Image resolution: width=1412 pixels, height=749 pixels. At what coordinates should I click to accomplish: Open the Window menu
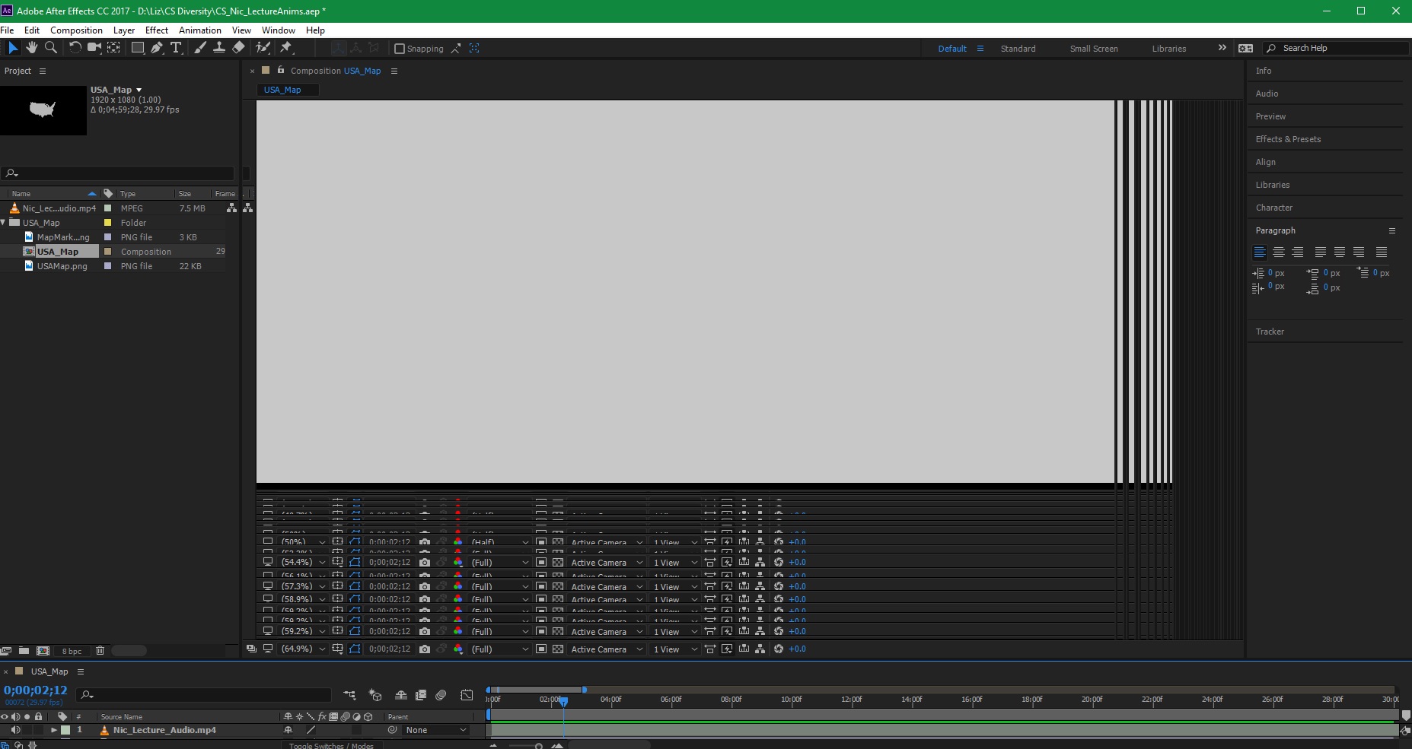279,30
